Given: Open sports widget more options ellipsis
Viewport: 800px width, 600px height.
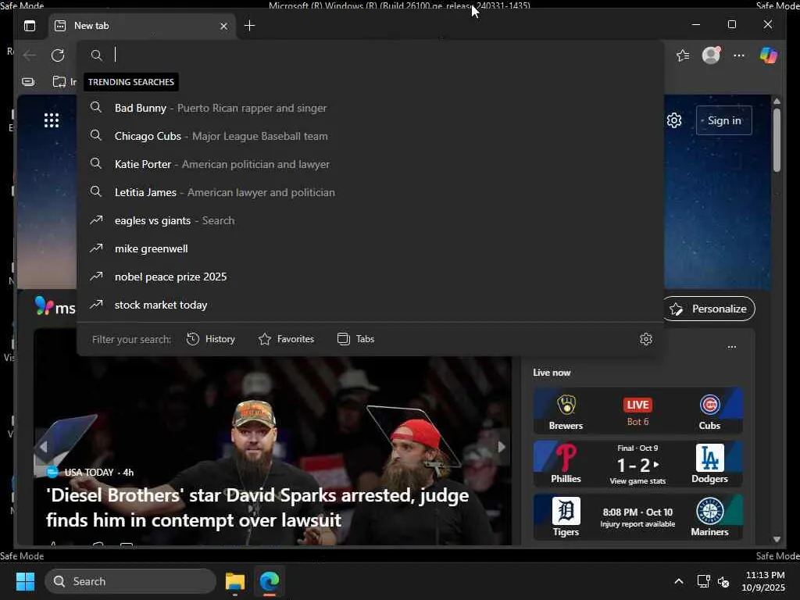Looking at the screenshot, I should click(x=731, y=346).
